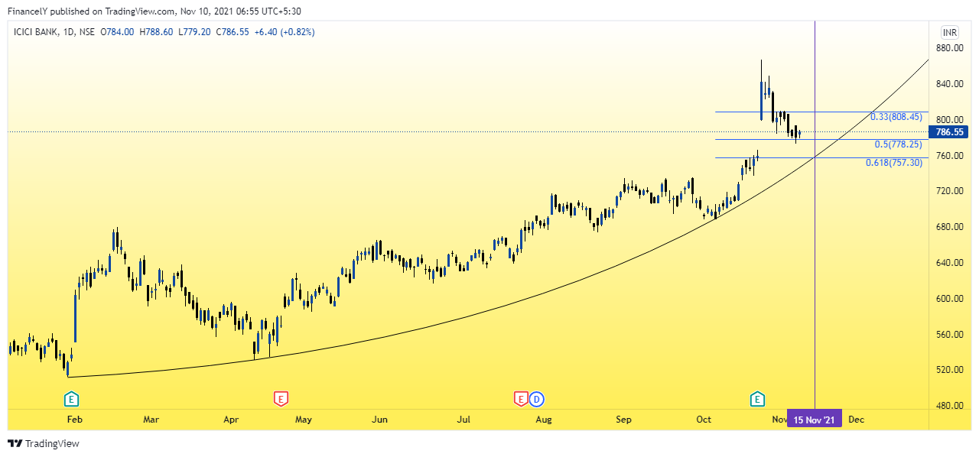Click the TradingView logo at bottom left
The width and height of the screenshot is (979, 457).
pyautogui.click(x=44, y=443)
